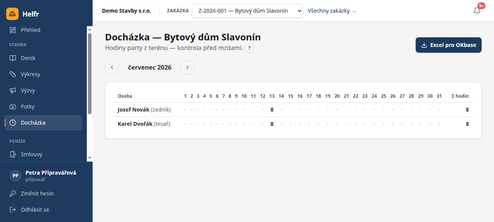
Task: Click the Výkresy ruler icon
Action: coord(13,74)
